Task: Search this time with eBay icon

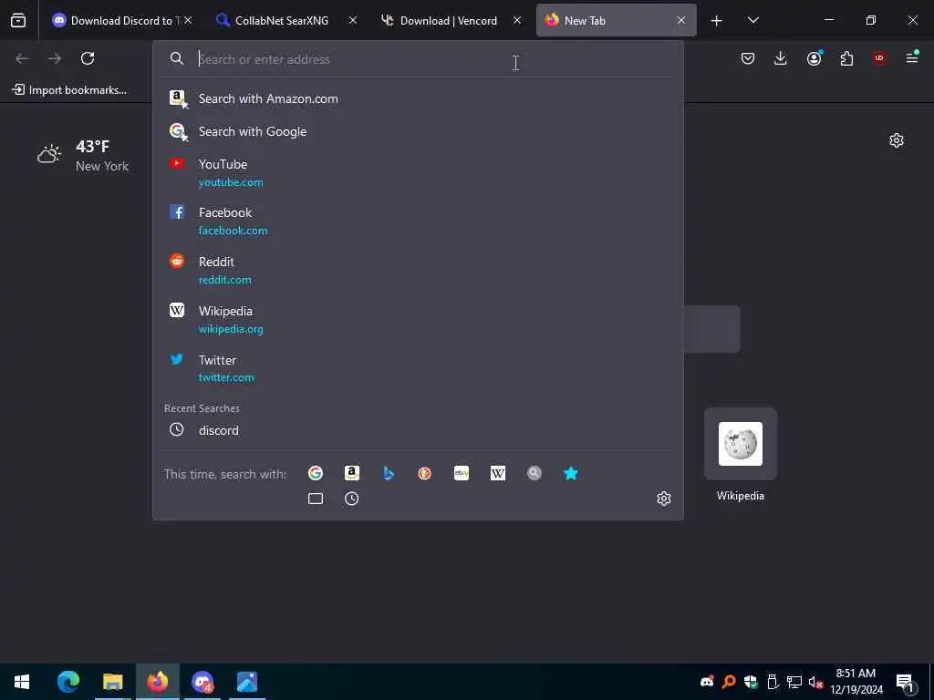Action: pos(461,473)
